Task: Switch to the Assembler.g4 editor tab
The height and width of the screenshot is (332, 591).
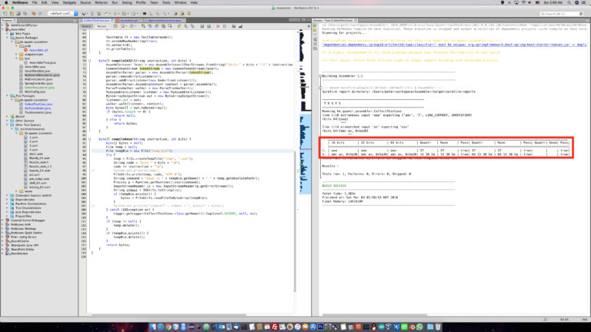Action: [x=129, y=20]
